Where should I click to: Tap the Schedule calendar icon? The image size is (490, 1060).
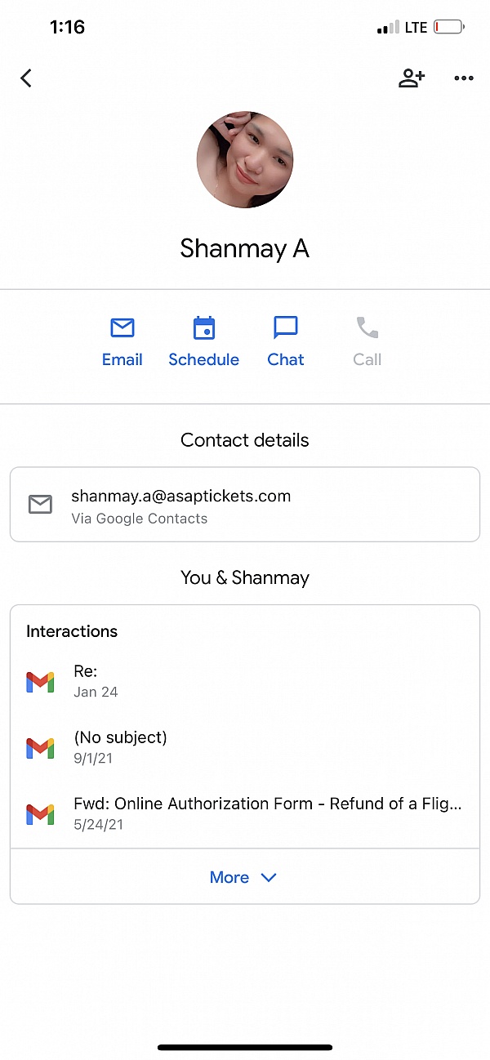point(204,328)
